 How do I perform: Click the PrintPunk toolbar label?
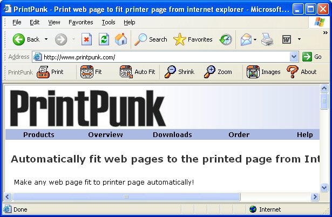(x=21, y=72)
